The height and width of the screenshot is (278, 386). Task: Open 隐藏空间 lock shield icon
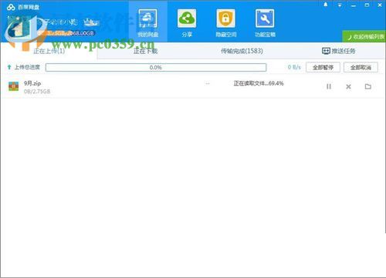(x=225, y=18)
